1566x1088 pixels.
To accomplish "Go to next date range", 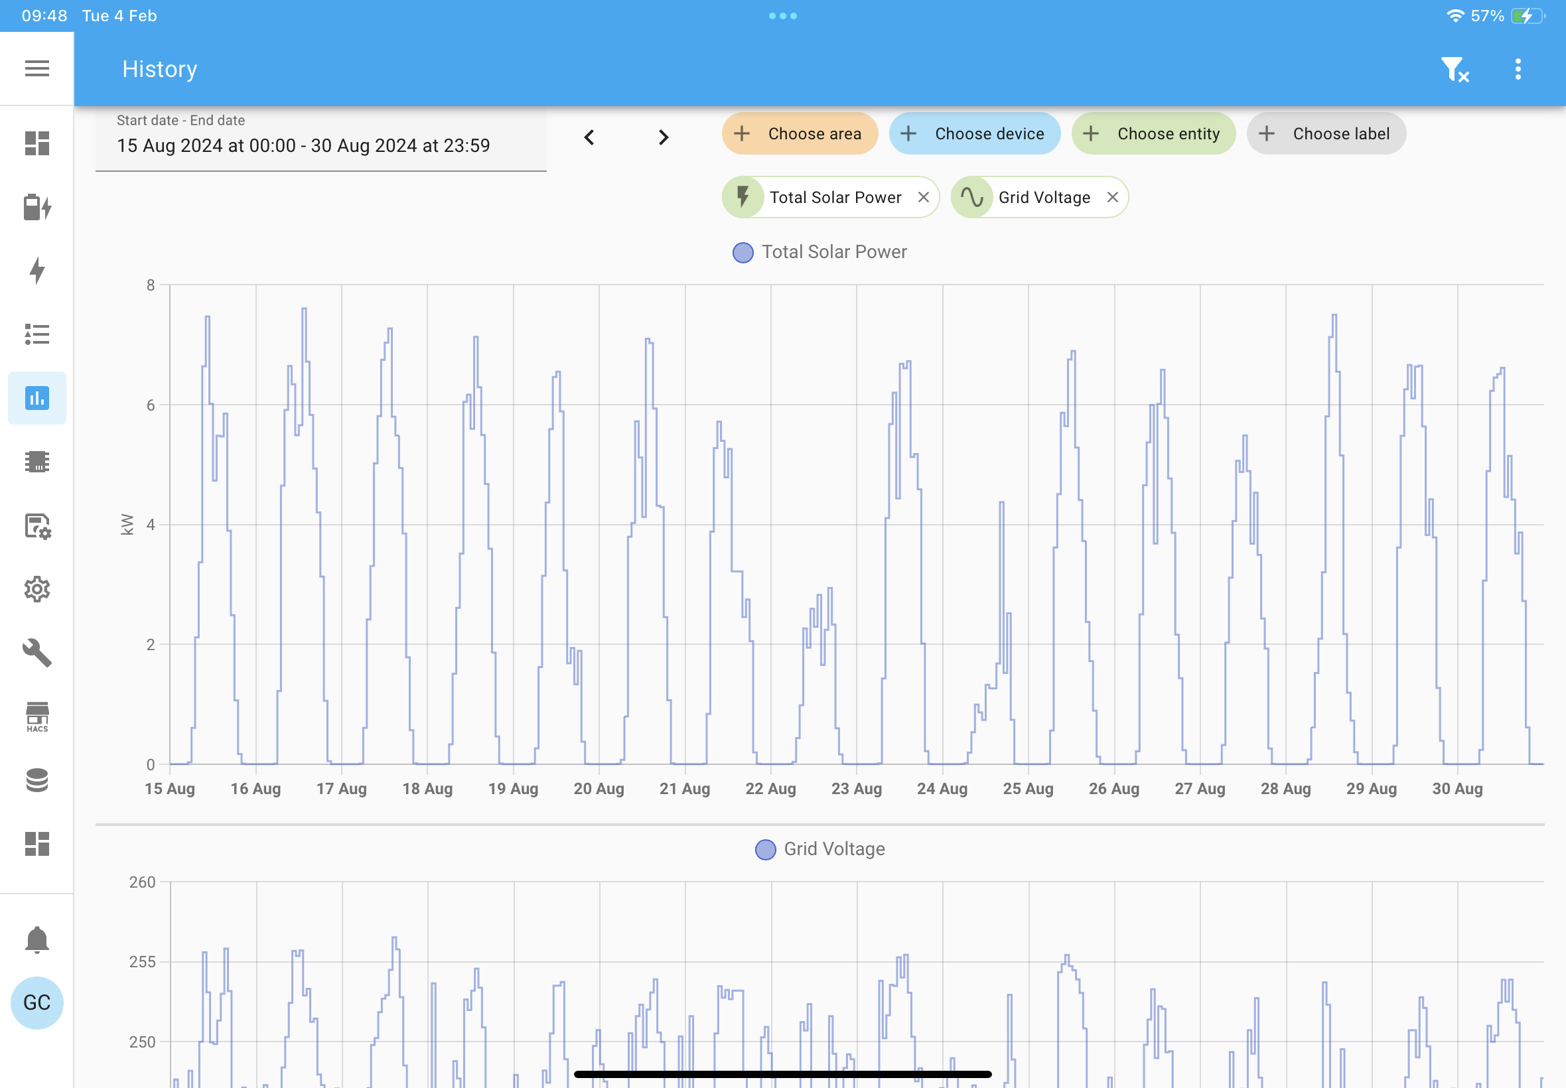I will click(x=664, y=138).
